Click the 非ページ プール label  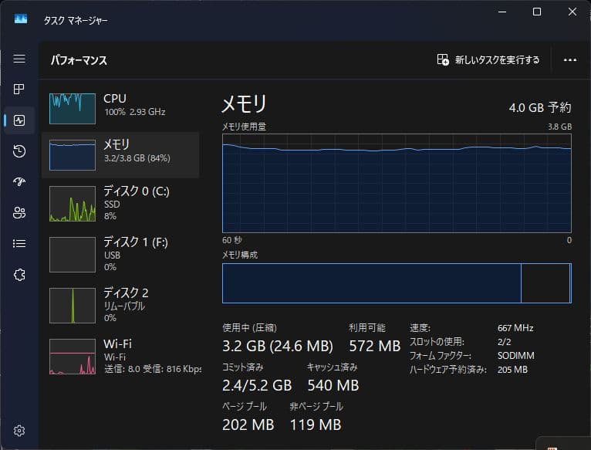(316, 407)
